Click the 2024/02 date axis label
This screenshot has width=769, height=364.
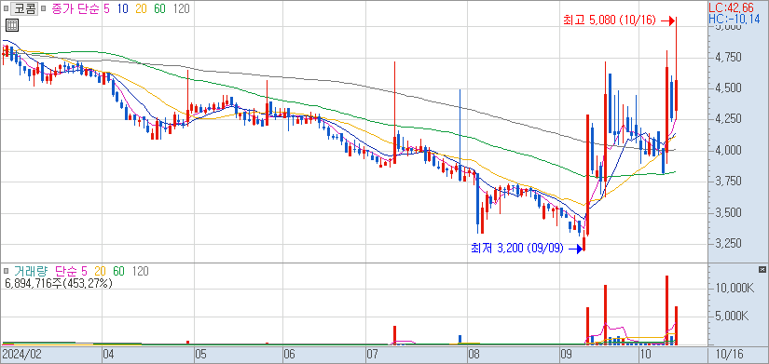tap(21, 354)
